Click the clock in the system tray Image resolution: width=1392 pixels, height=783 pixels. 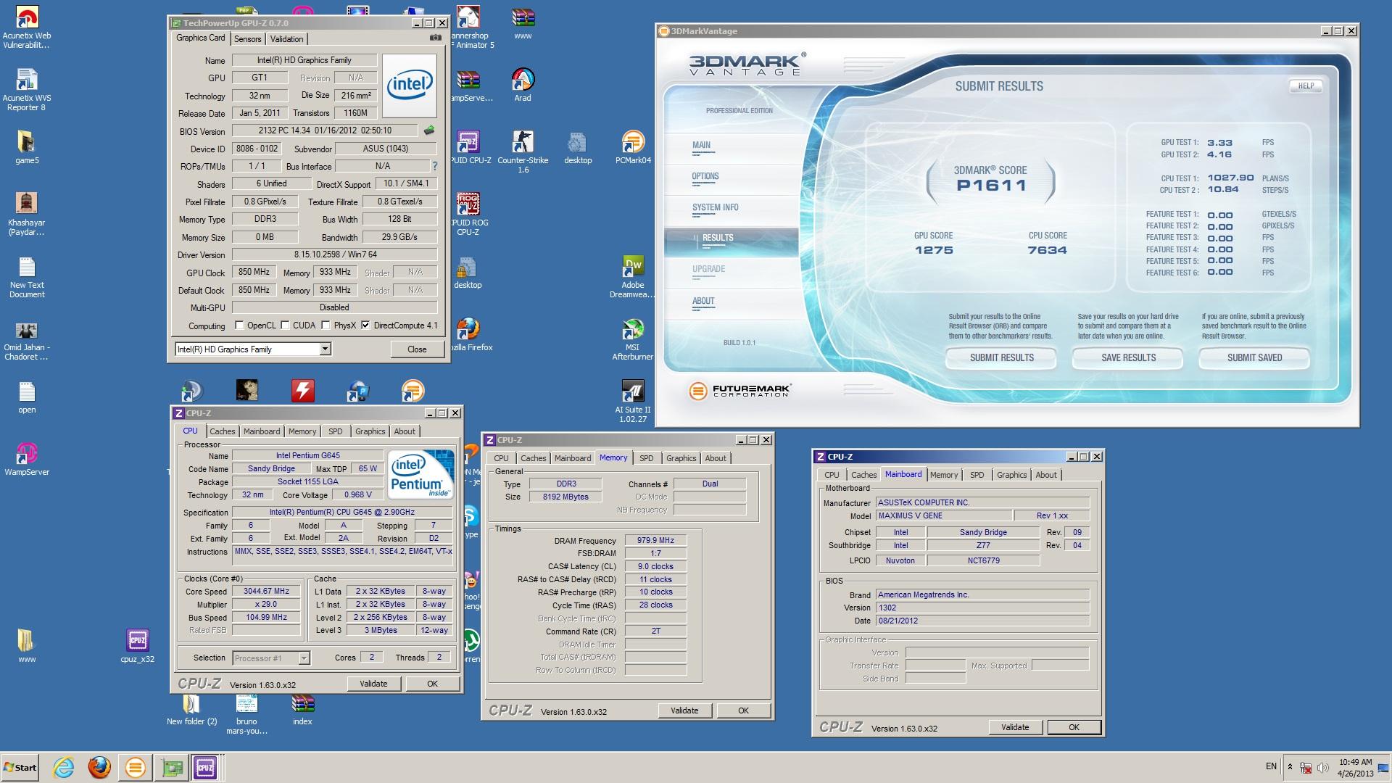click(x=1355, y=768)
